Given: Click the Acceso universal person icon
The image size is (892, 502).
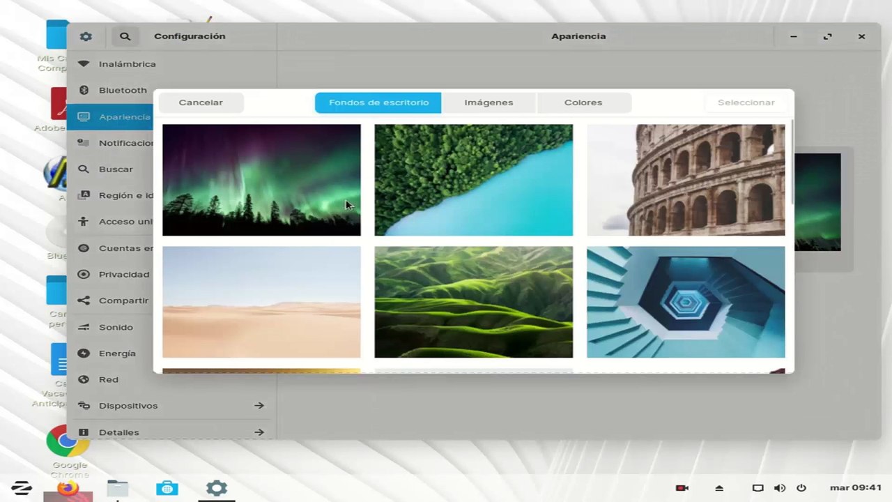Looking at the screenshot, I should (84, 222).
